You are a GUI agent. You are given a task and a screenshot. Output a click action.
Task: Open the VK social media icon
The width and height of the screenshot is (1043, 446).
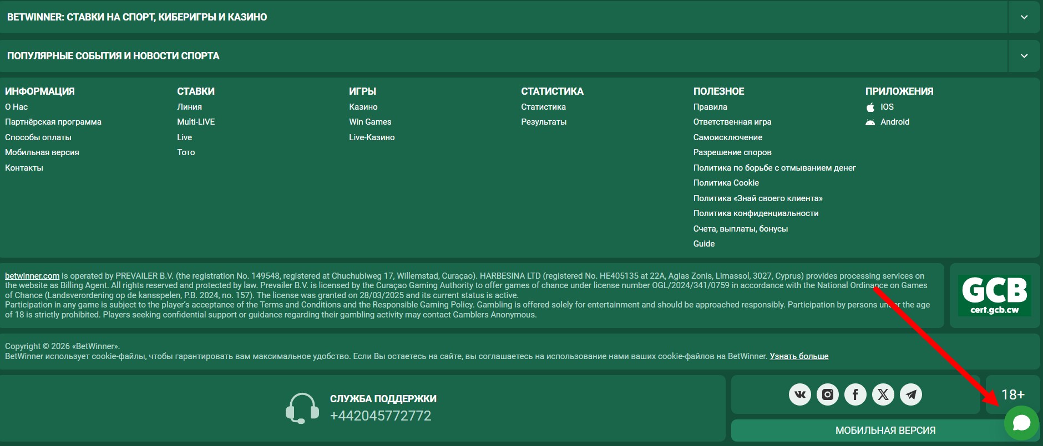click(799, 394)
